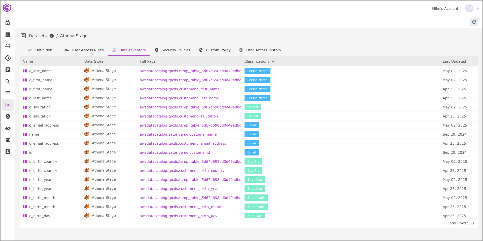Screen dimensions: 483x241
Task: Click the Person Name tag for customer.c_last_name
Action: (257, 98)
